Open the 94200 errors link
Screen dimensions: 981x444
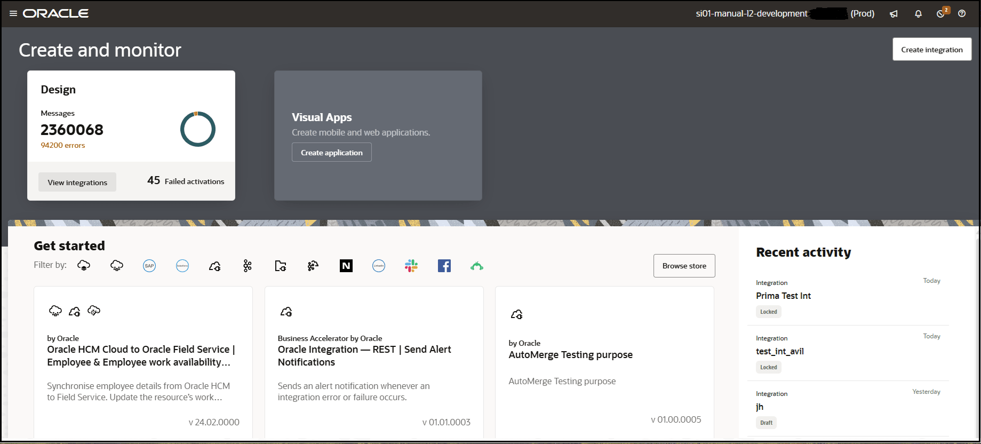[63, 145]
